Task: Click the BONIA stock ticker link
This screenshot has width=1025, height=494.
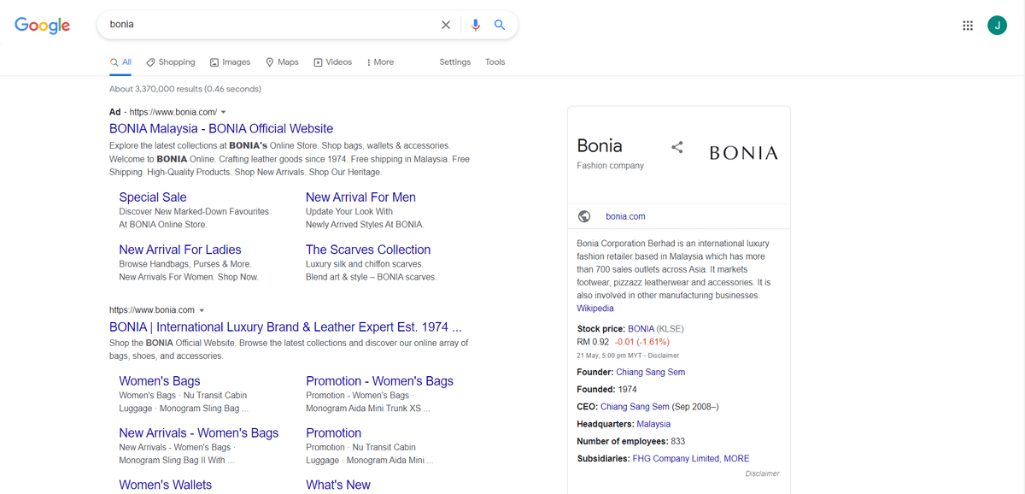Action: coord(641,328)
